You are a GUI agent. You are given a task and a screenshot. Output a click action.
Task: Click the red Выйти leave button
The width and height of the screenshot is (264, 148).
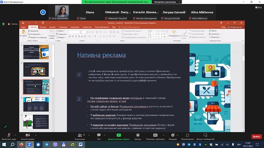pyautogui.click(x=256, y=137)
